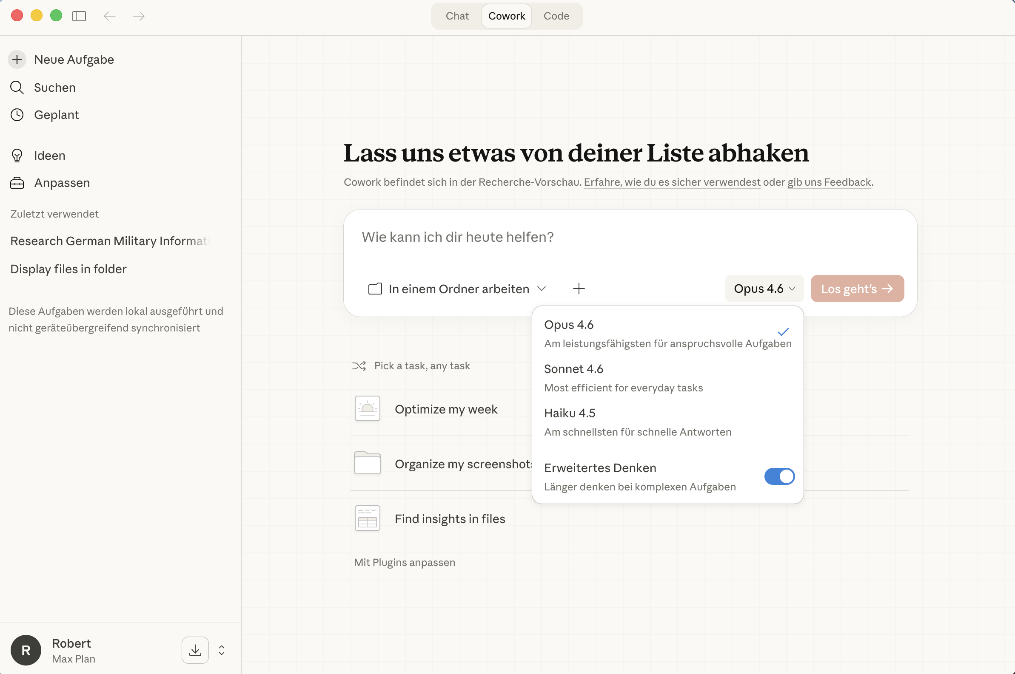The width and height of the screenshot is (1015, 674).
Task: Switch to the Code tab
Action: point(556,16)
